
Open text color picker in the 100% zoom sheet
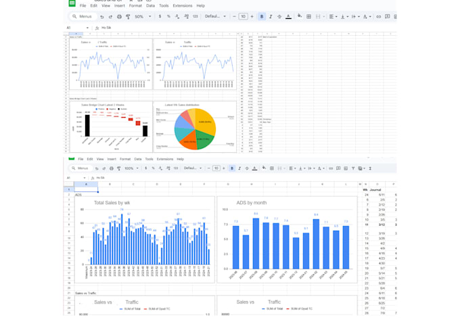(254, 168)
